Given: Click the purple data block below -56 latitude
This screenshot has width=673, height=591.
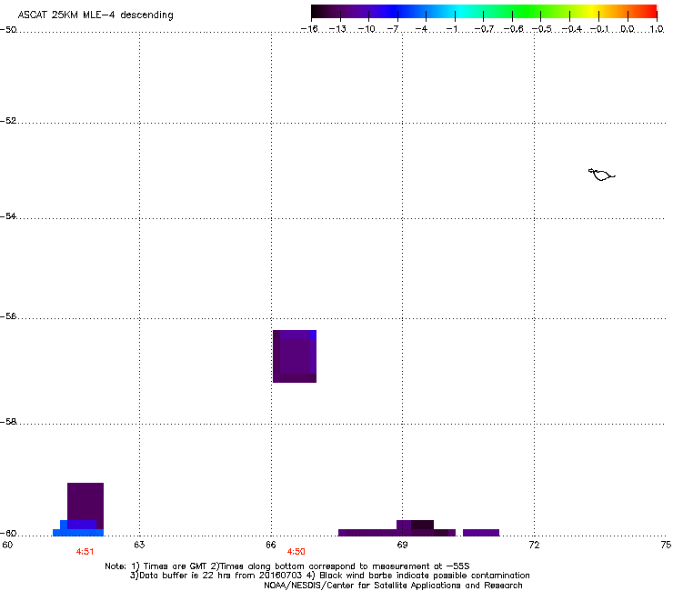Looking at the screenshot, I should point(295,356).
